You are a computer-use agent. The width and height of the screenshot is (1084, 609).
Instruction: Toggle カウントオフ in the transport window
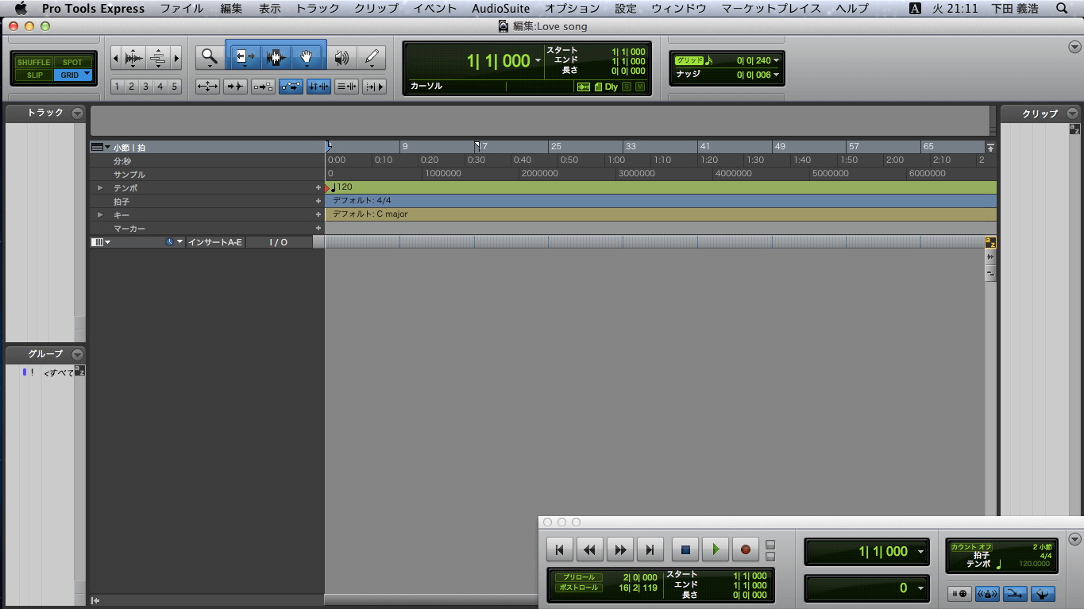(x=971, y=547)
